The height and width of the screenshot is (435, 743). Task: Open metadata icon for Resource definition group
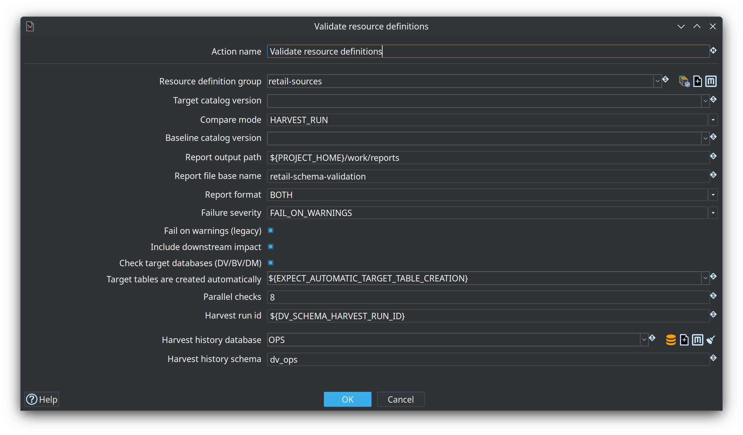pos(711,81)
